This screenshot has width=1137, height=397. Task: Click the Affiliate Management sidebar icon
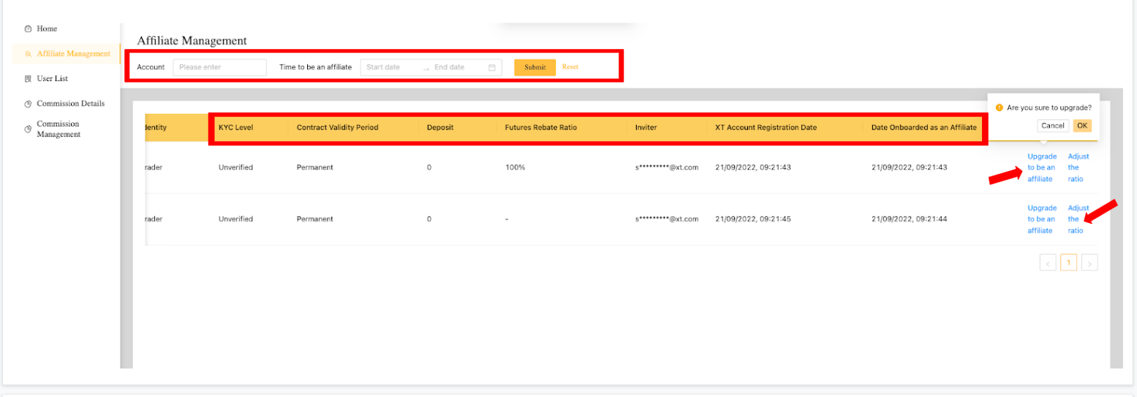click(x=28, y=53)
